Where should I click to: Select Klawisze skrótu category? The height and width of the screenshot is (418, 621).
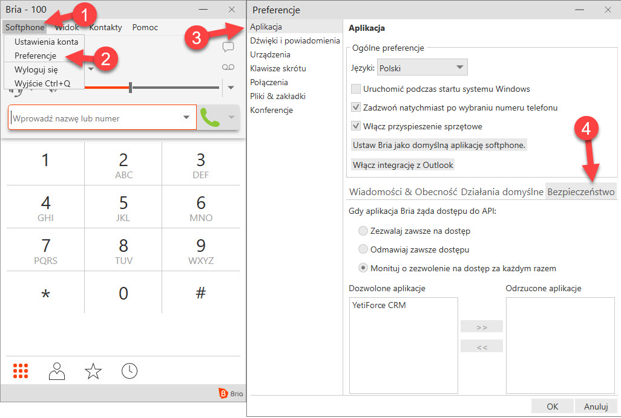(295, 68)
